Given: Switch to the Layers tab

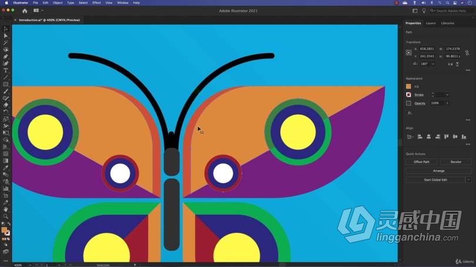Looking at the screenshot, I should point(431,23).
